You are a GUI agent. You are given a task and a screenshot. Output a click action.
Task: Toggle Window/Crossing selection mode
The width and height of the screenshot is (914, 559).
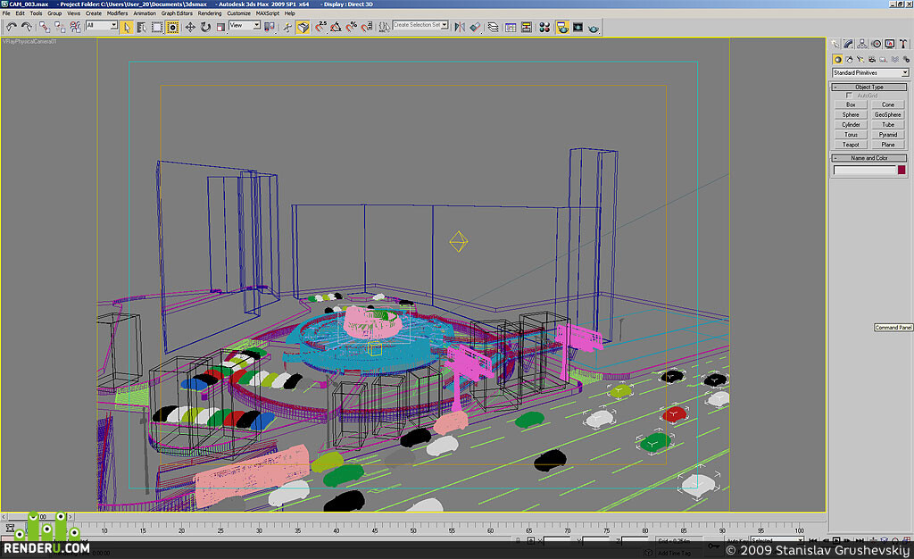coord(172,27)
